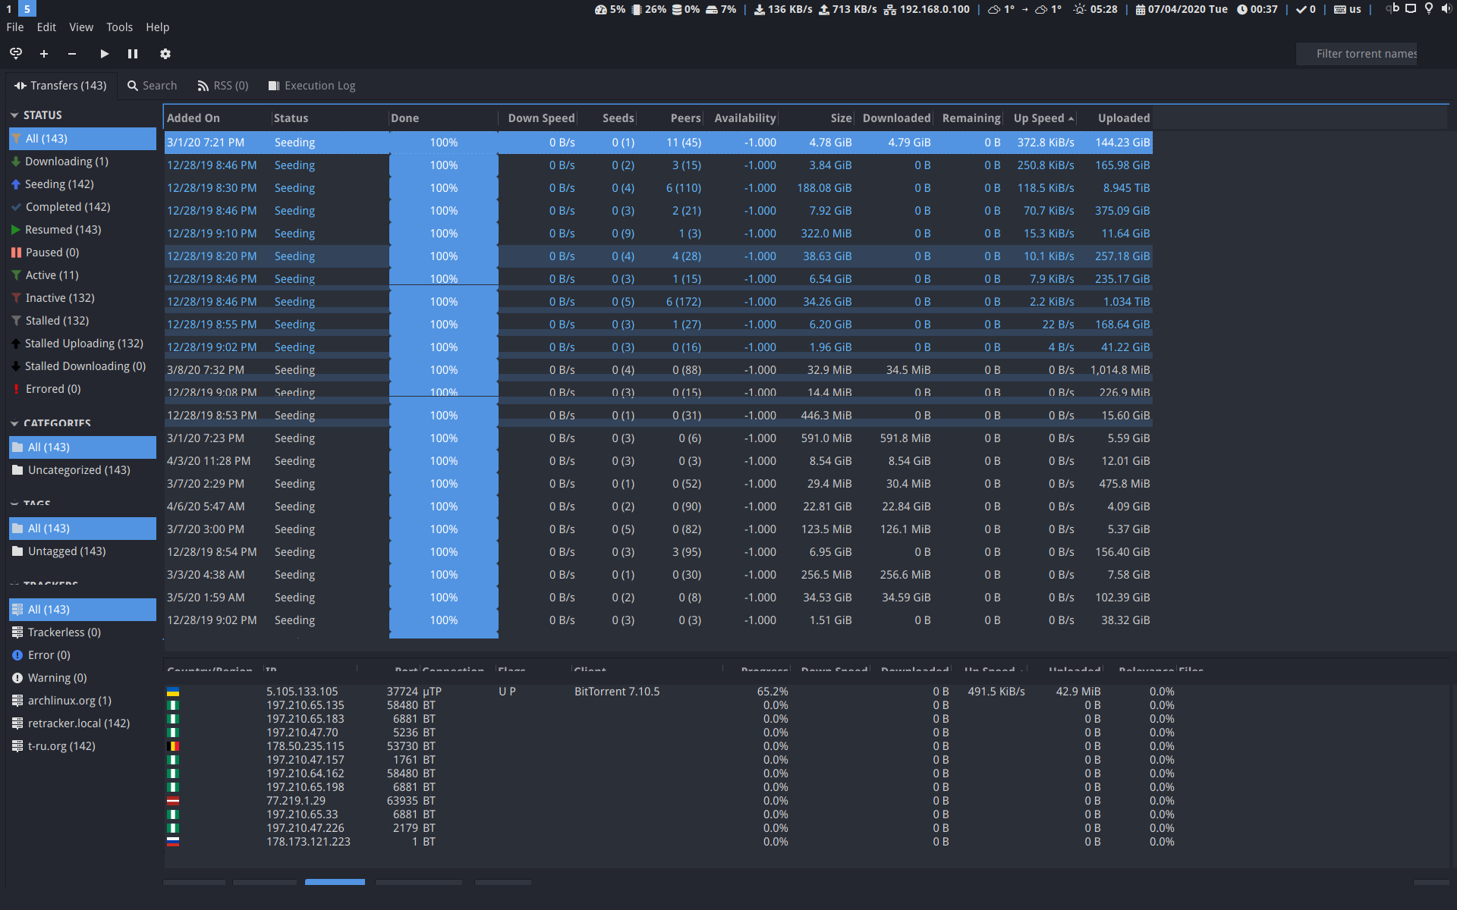Image resolution: width=1457 pixels, height=910 pixels.
Task: Click the minus remove torrent icon
Action: click(72, 54)
